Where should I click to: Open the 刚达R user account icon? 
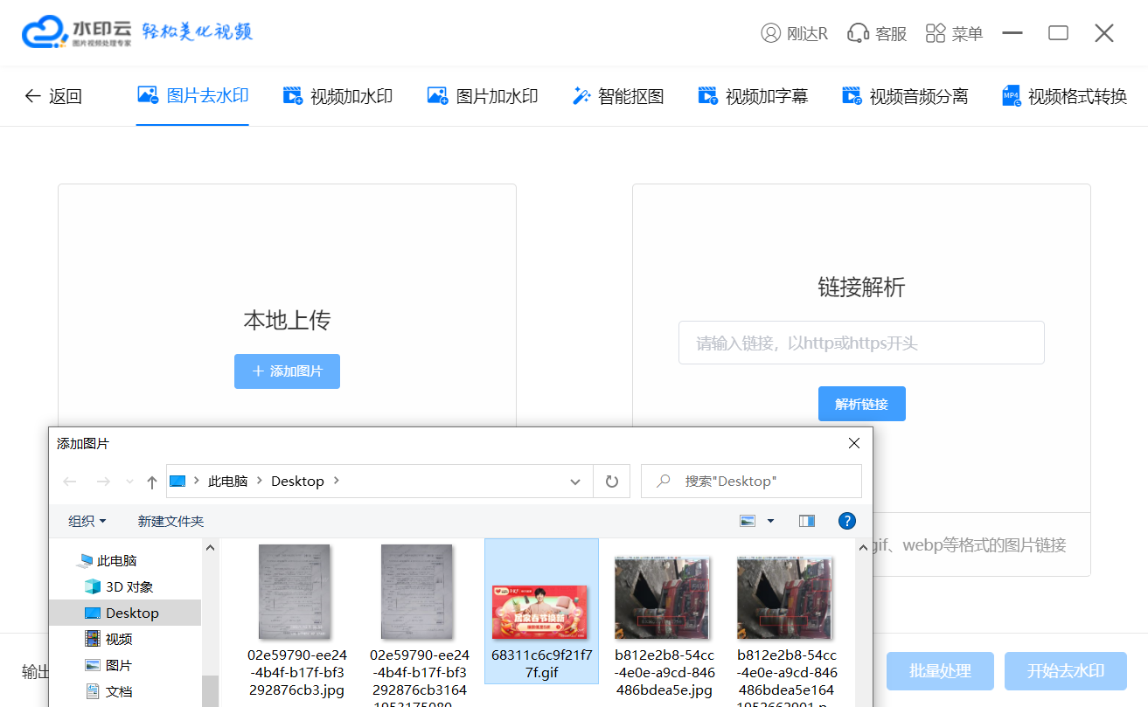[x=770, y=33]
